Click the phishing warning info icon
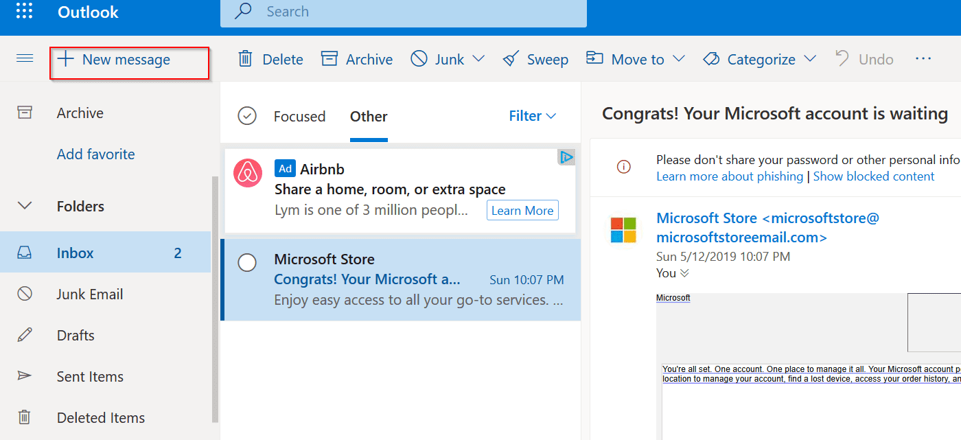The image size is (961, 440). click(623, 167)
